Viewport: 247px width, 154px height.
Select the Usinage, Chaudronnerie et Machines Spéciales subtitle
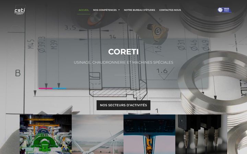click(x=123, y=62)
